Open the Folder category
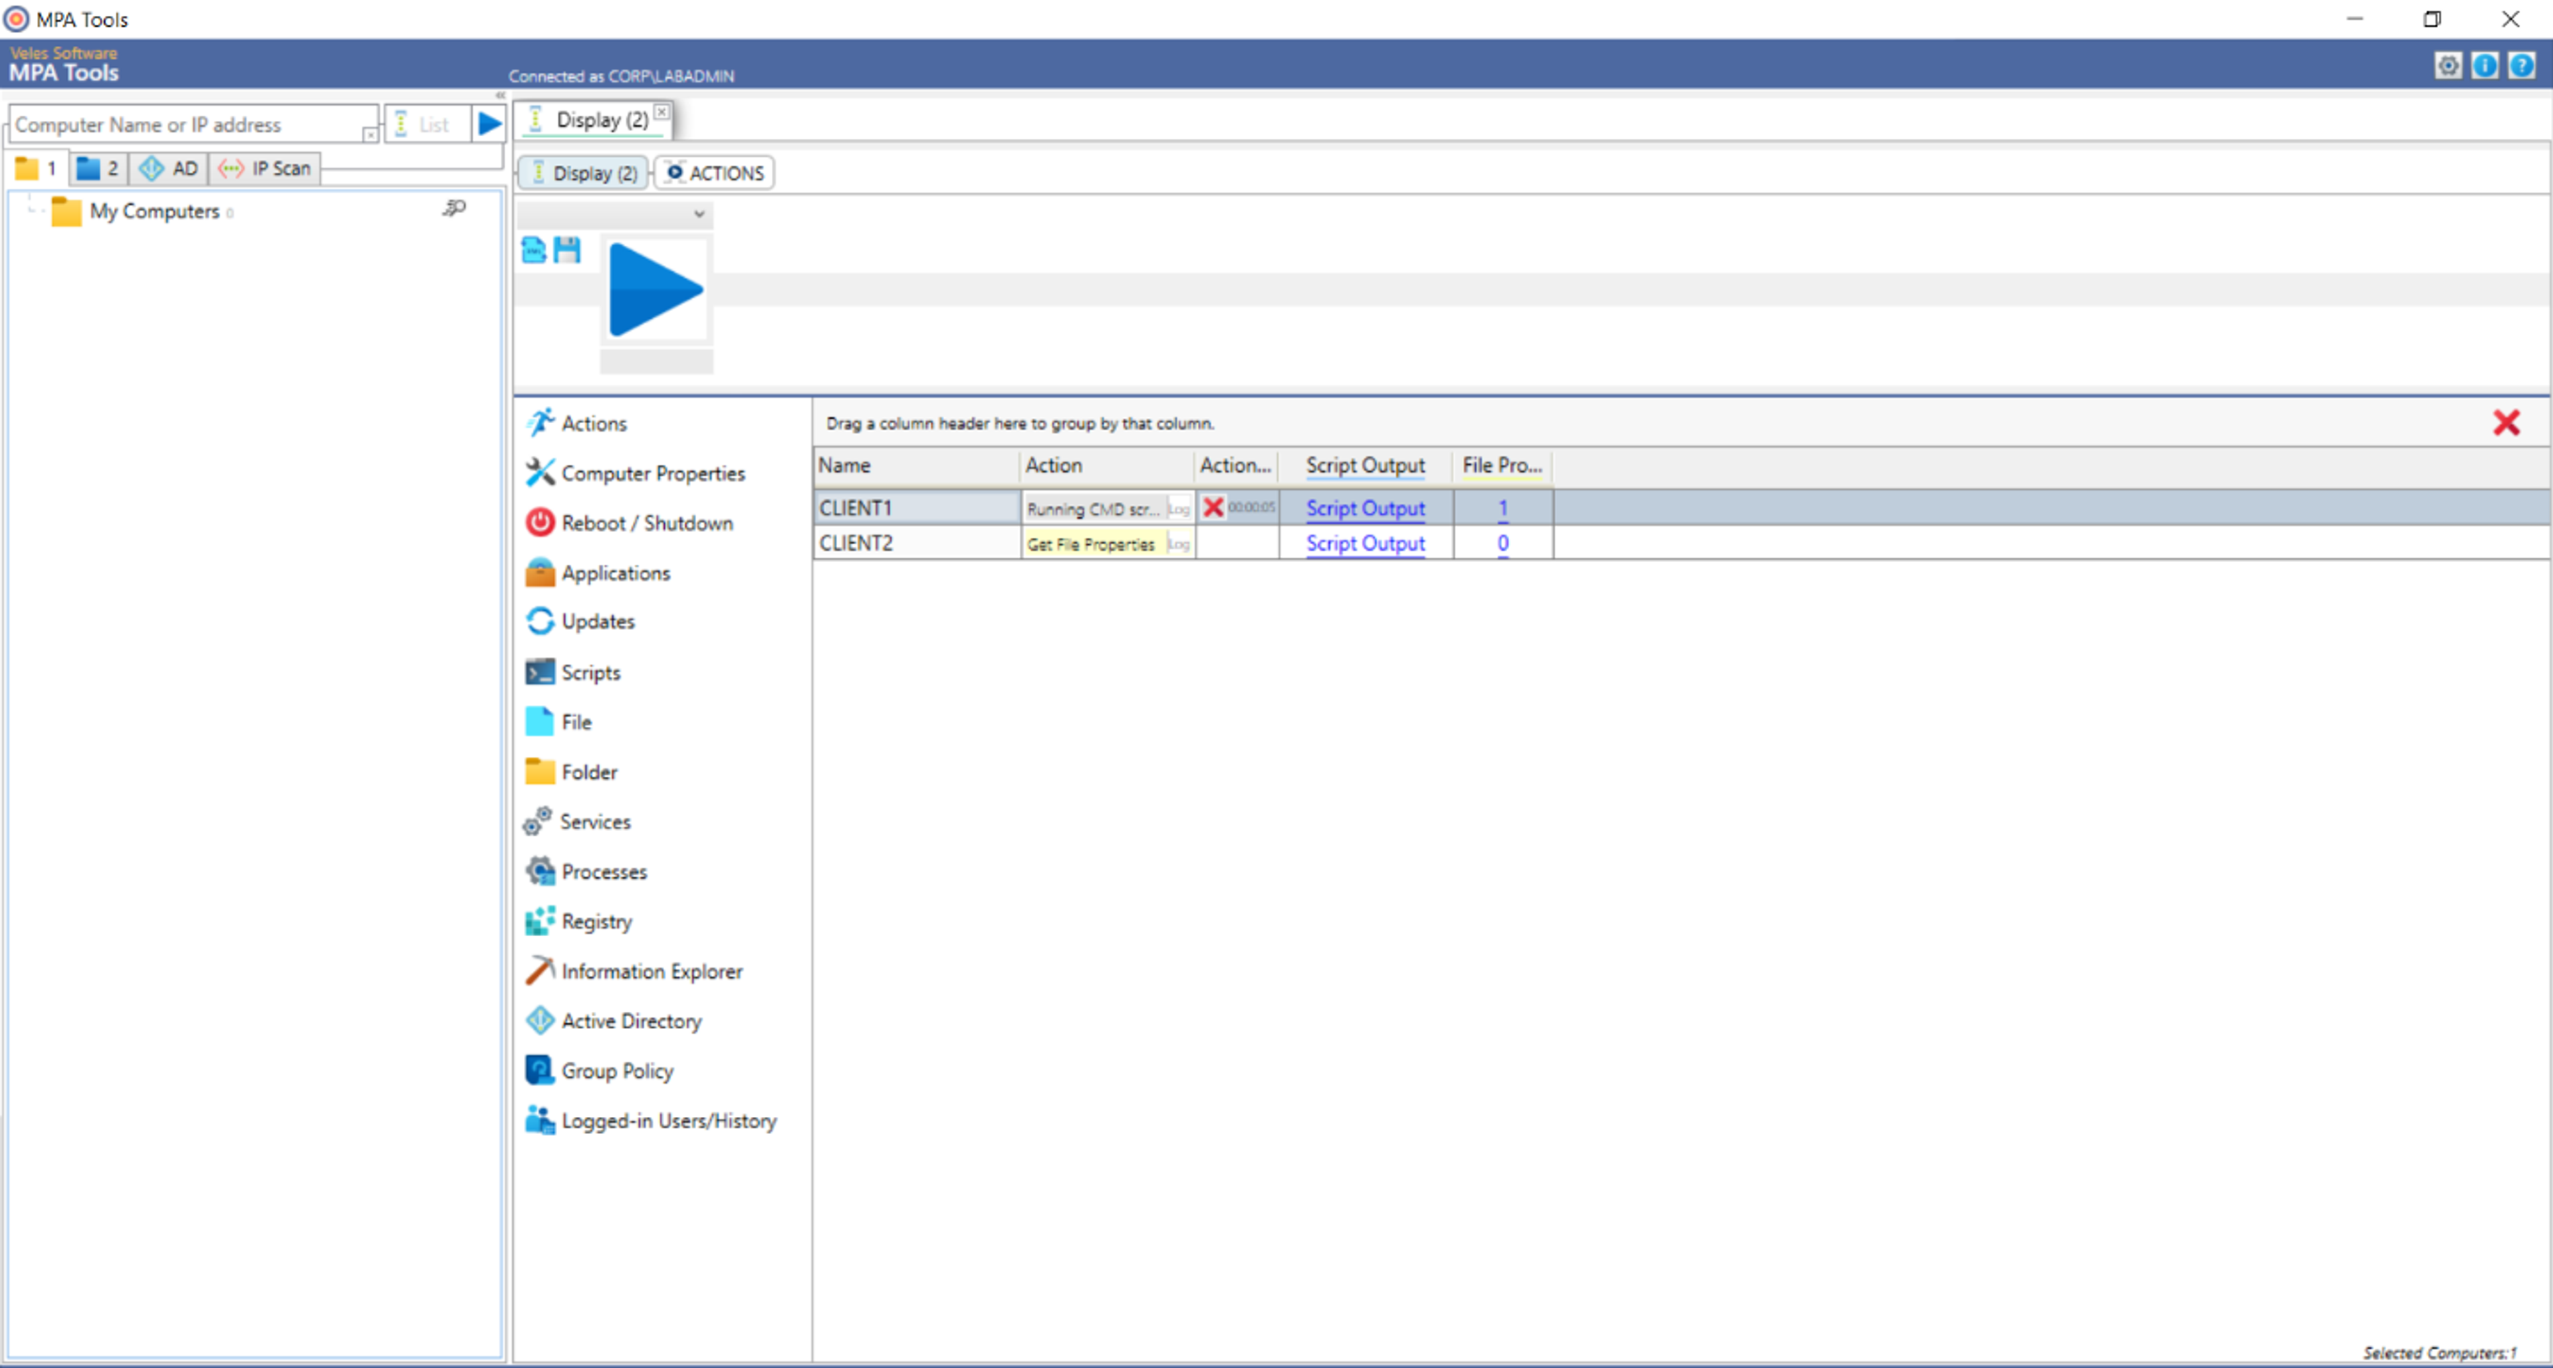2553x1368 pixels. click(x=572, y=771)
